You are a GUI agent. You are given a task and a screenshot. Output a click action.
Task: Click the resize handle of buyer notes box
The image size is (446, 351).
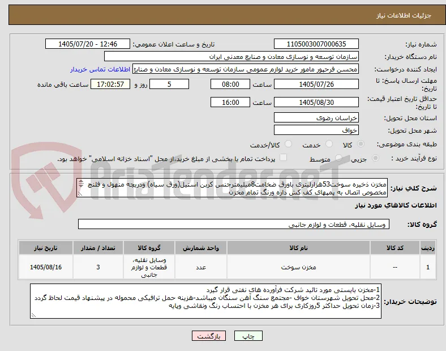click(33, 315)
